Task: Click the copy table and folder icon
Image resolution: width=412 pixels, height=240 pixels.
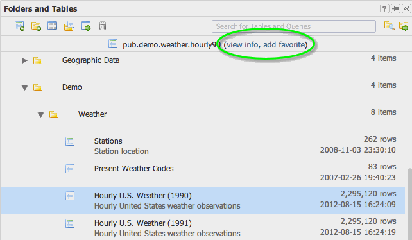Action: click(x=69, y=26)
